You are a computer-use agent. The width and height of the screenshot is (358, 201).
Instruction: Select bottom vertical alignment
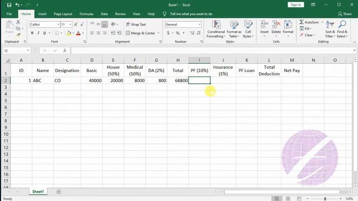[x=105, y=24]
